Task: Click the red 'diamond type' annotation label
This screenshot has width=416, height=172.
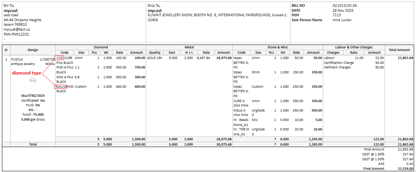Action: pyautogui.click(x=26, y=73)
